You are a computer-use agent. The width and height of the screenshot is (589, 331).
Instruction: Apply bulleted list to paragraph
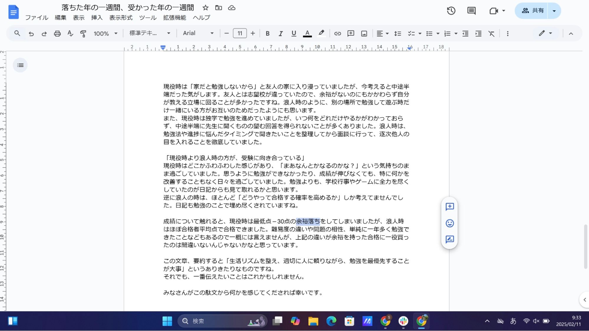click(430, 33)
